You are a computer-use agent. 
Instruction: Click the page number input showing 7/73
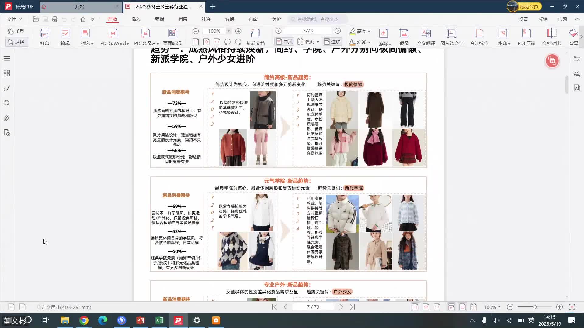click(308, 31)
